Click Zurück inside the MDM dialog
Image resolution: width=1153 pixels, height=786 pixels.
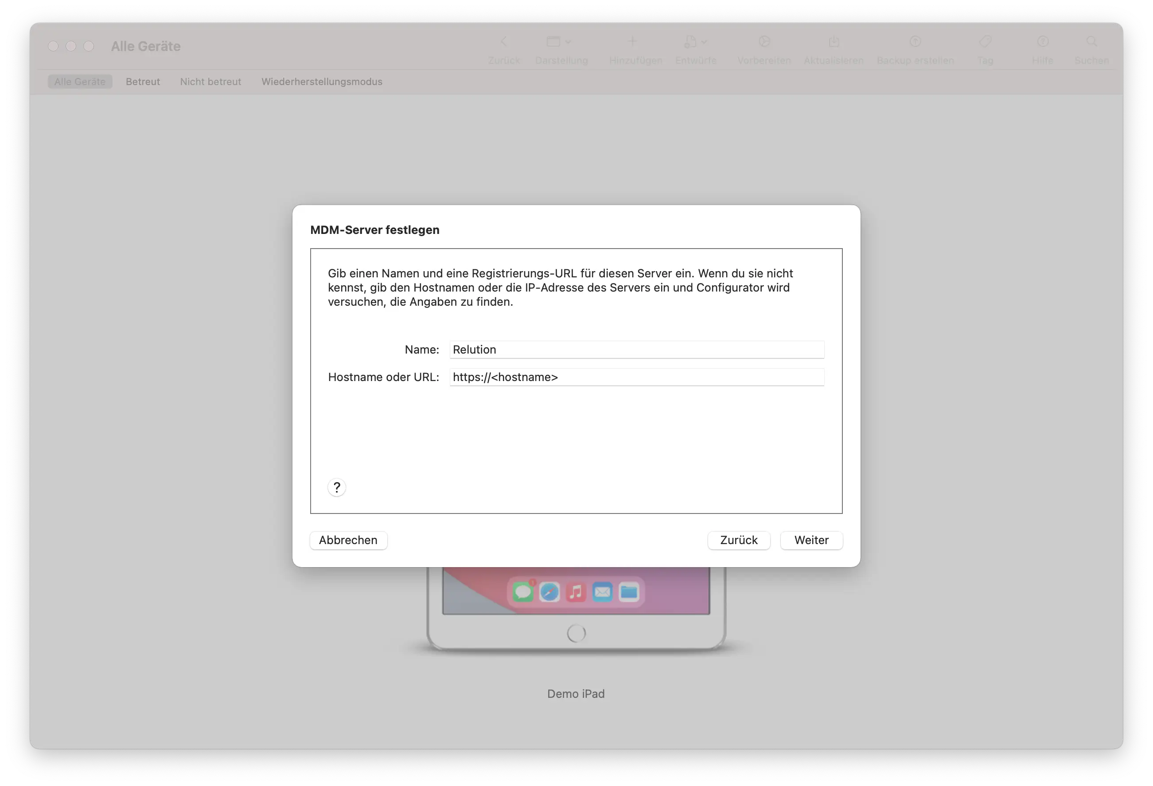click(739, 541)
